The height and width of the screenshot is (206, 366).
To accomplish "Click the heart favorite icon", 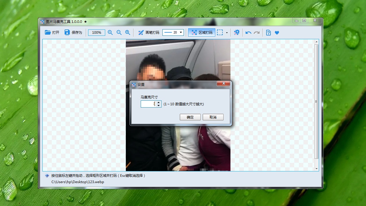I will pyautogui.click(x=277, y=32).
